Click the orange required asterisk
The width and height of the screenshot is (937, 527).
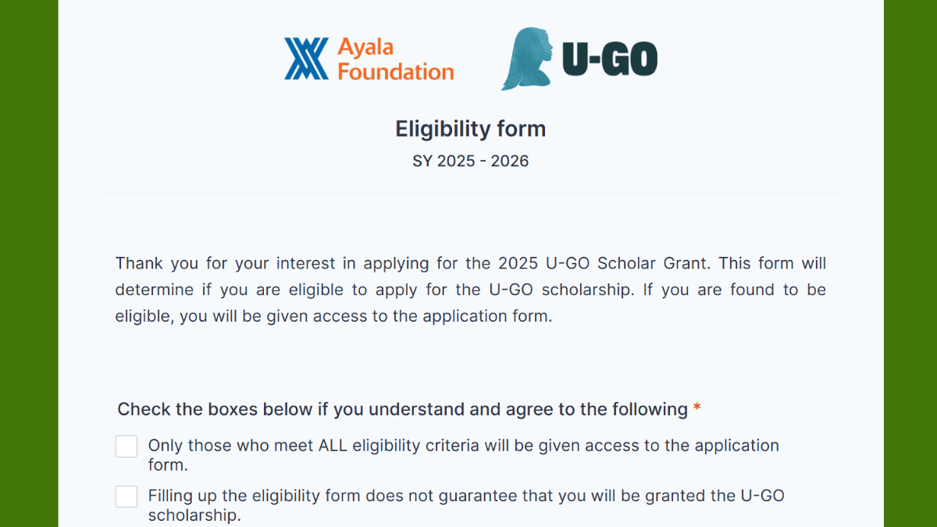point(697,408)
